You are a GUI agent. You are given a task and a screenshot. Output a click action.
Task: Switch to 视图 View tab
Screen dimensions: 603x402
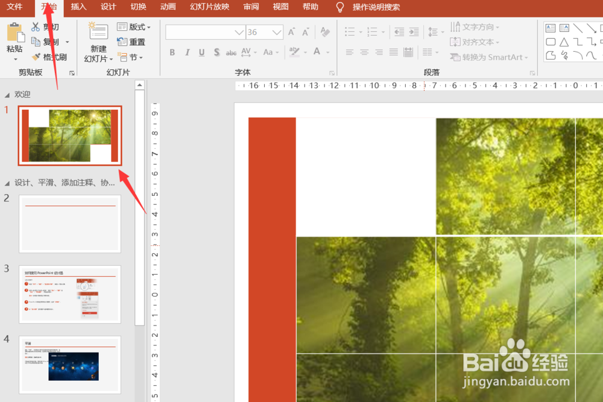(280, 7)
